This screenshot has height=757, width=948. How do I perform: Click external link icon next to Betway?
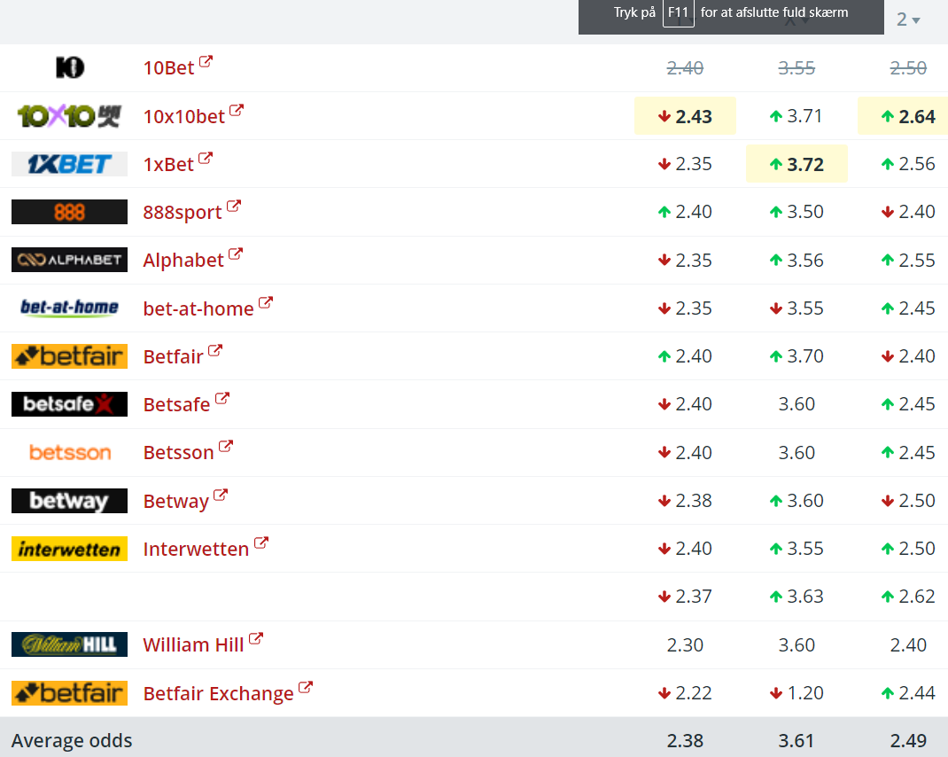click(220, 495)
